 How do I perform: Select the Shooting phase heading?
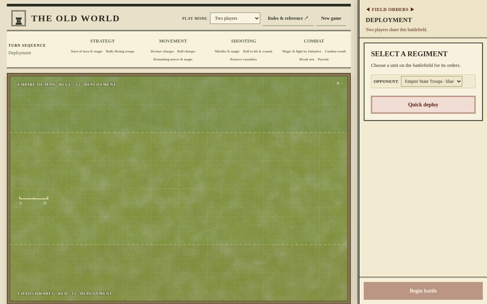point(243,41)
